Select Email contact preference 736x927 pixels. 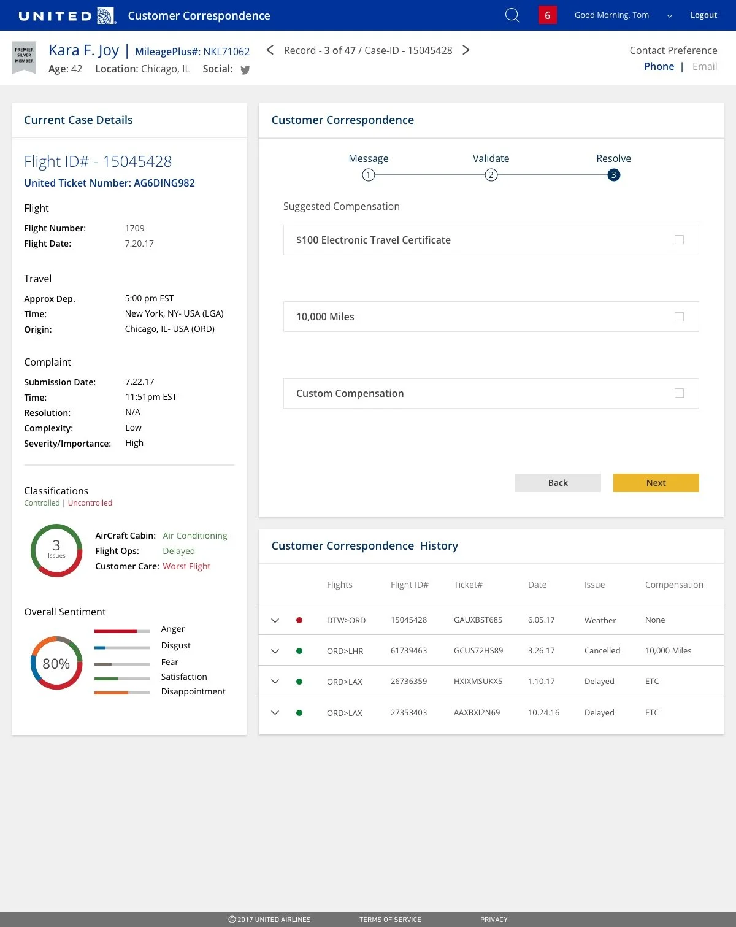[705, 66]
